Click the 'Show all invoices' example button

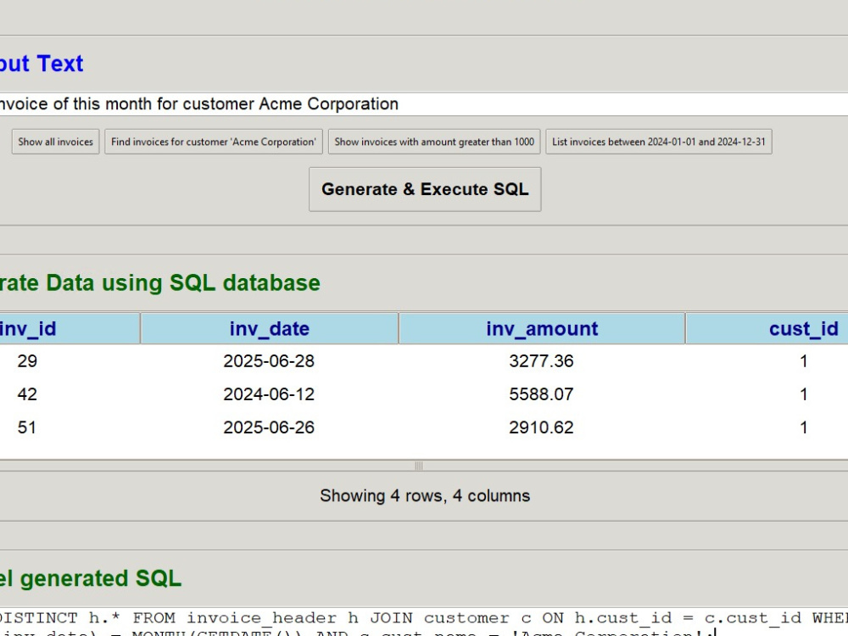[x=56, y=142]
